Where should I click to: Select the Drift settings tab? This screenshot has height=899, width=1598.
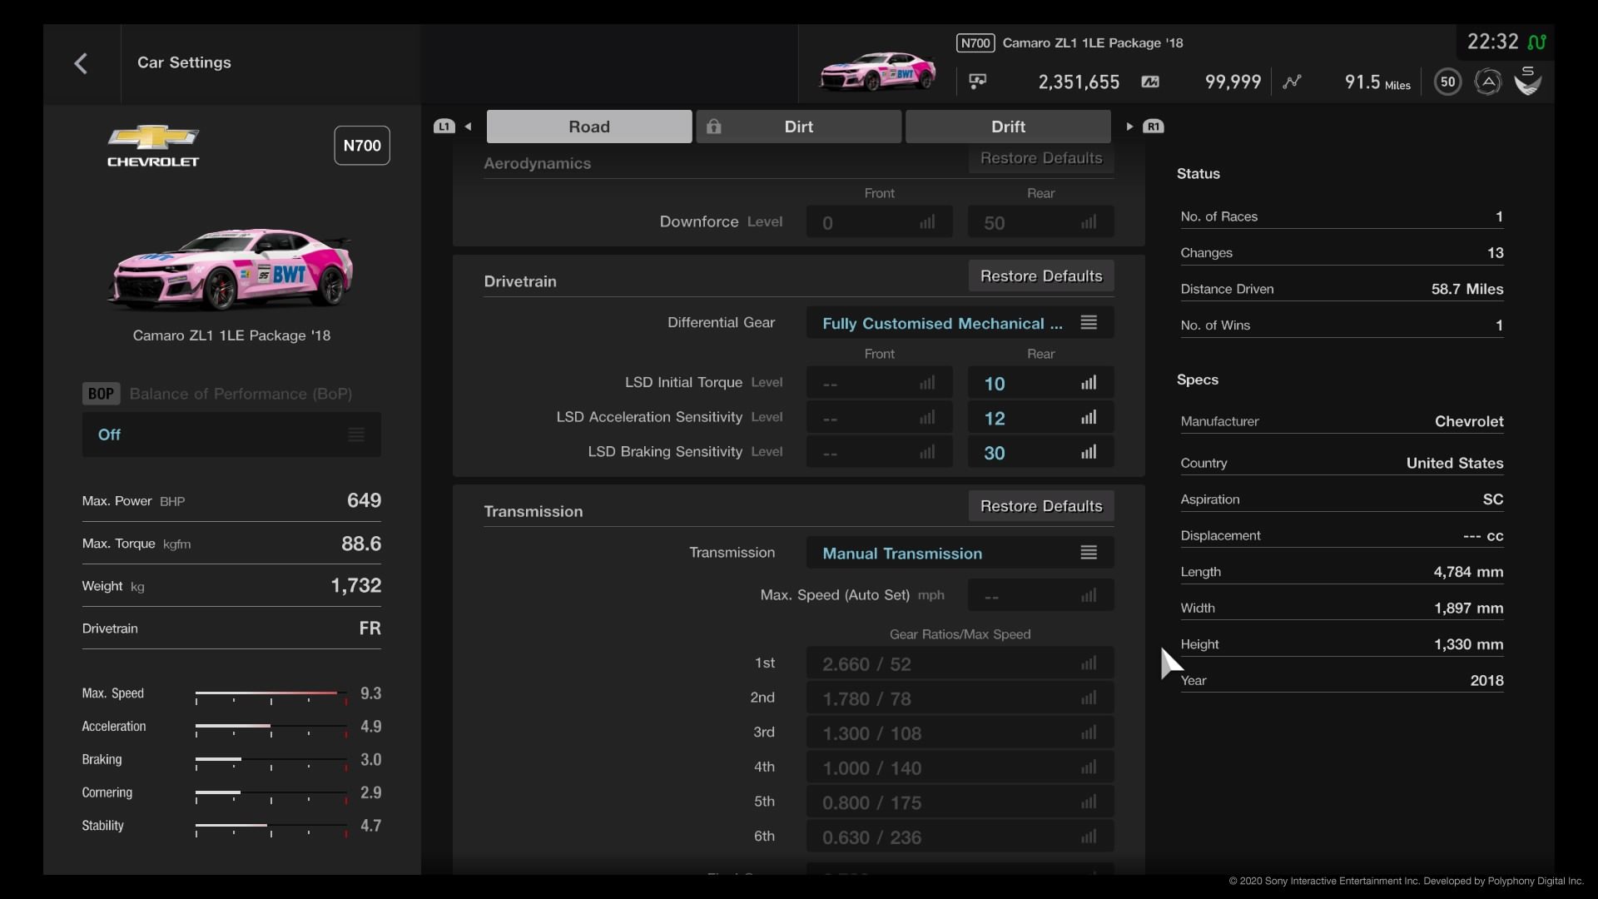point(1008,127)
